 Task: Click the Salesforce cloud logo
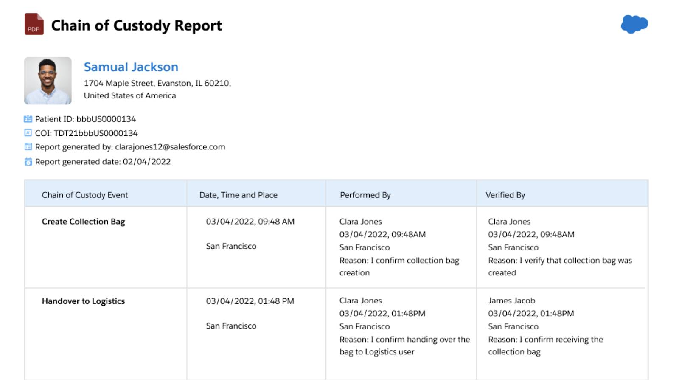pos(634,24)
